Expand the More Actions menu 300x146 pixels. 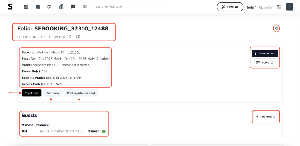tap(265, 53)
